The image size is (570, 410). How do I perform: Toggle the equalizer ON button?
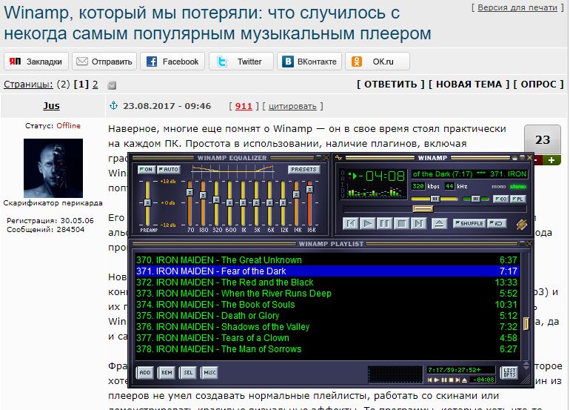click(147, 169)
